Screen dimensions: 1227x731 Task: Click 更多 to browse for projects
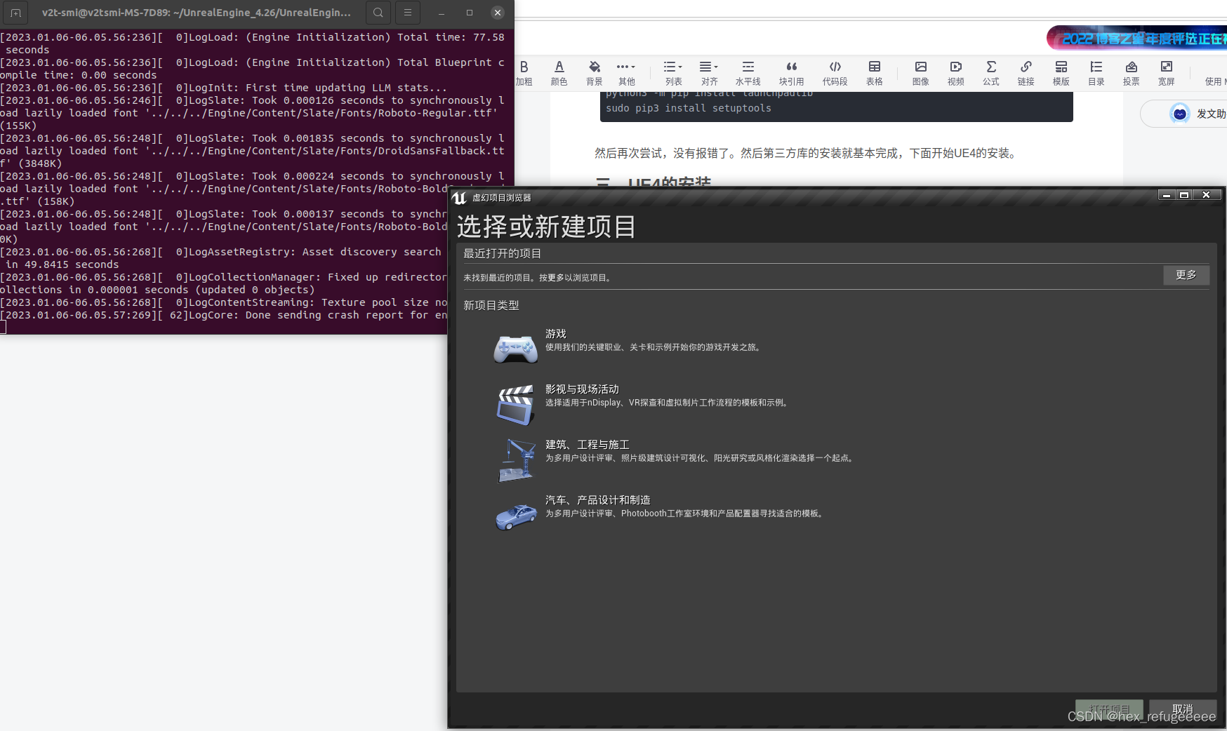click(1186, 275)
